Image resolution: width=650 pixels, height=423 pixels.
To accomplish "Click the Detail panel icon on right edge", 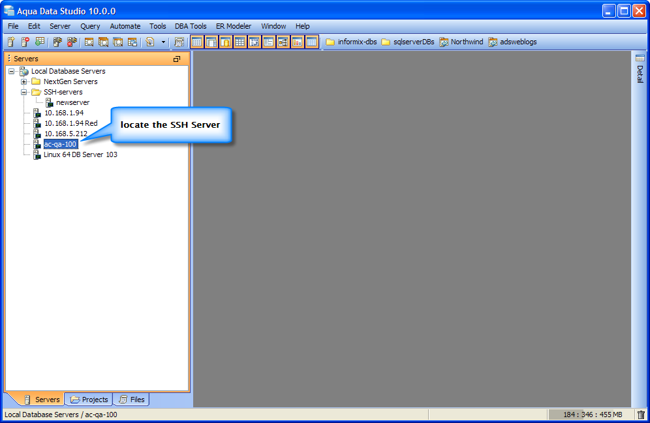I will point(640,58).
